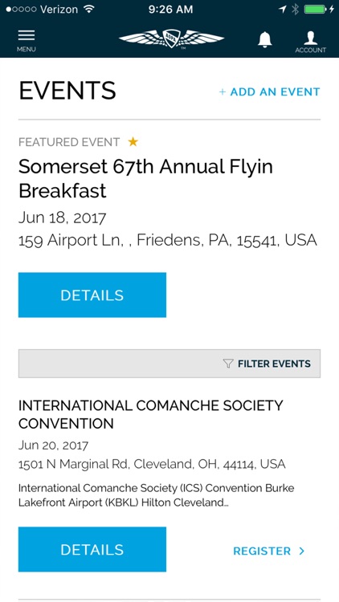Tap the Cleveland, OH event address
This screenshot has height=602, width=339.
click(x=152, y=464)
